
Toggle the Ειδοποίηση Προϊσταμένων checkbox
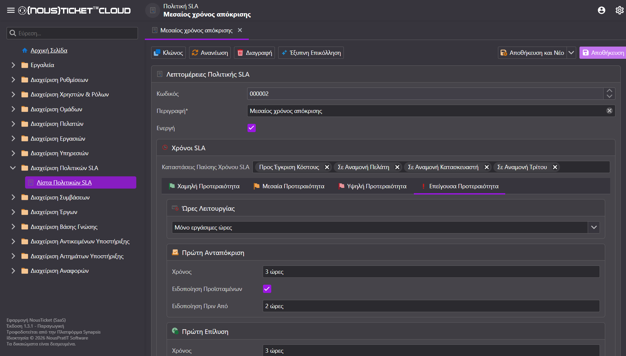click(x=267, y=289)
